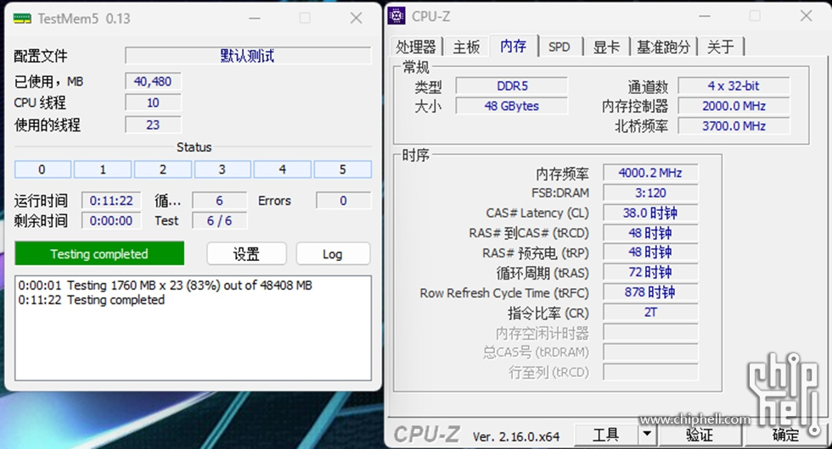
Task: Click the CPU 线程 value 10
Action: [153, 103]
